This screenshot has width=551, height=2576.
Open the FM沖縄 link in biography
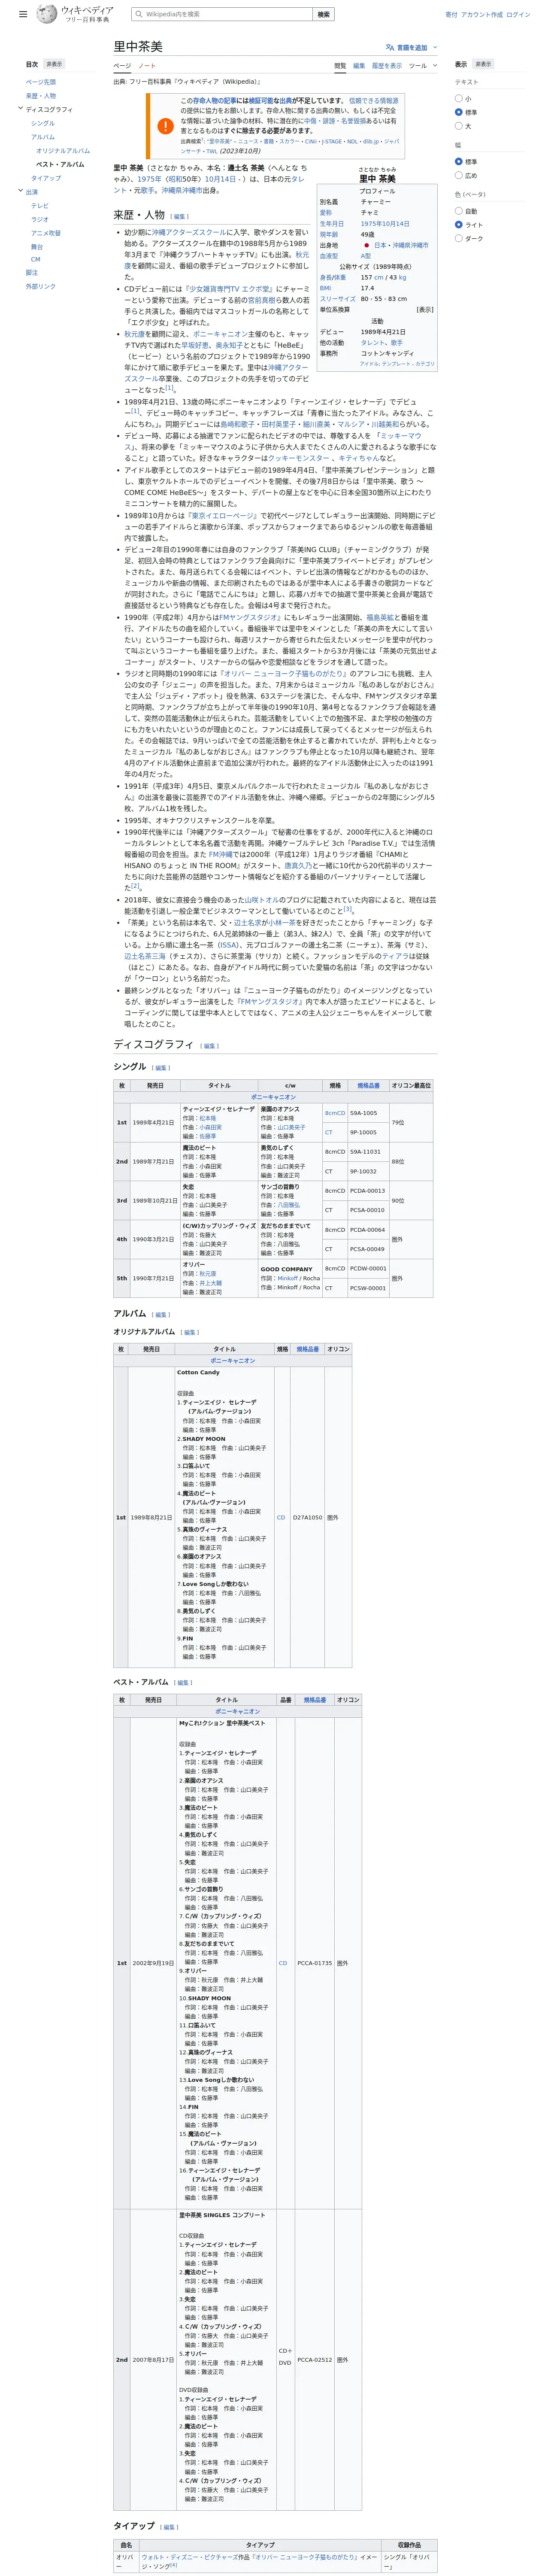[x=220, y=855]
